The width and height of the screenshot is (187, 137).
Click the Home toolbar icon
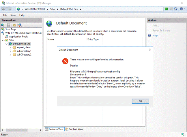click(x=176, y=9)
